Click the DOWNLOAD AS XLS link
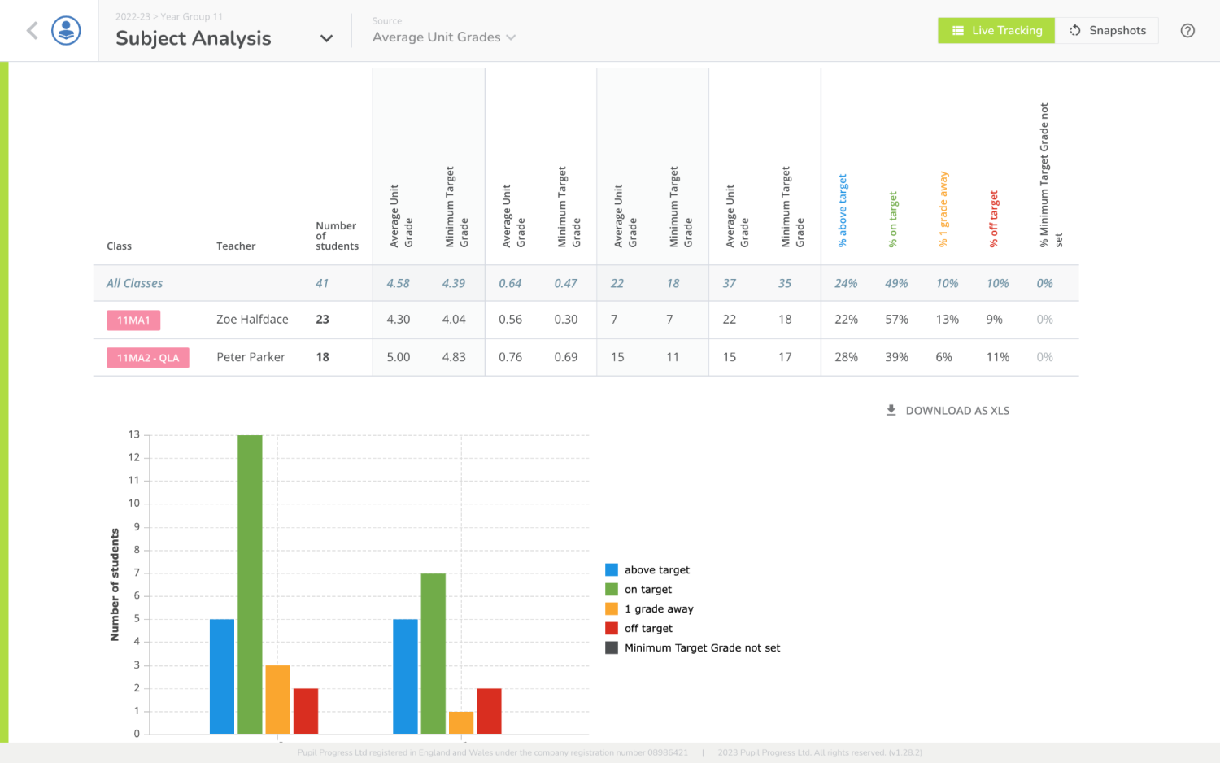Screen dimensions: 1220x763 958,410
